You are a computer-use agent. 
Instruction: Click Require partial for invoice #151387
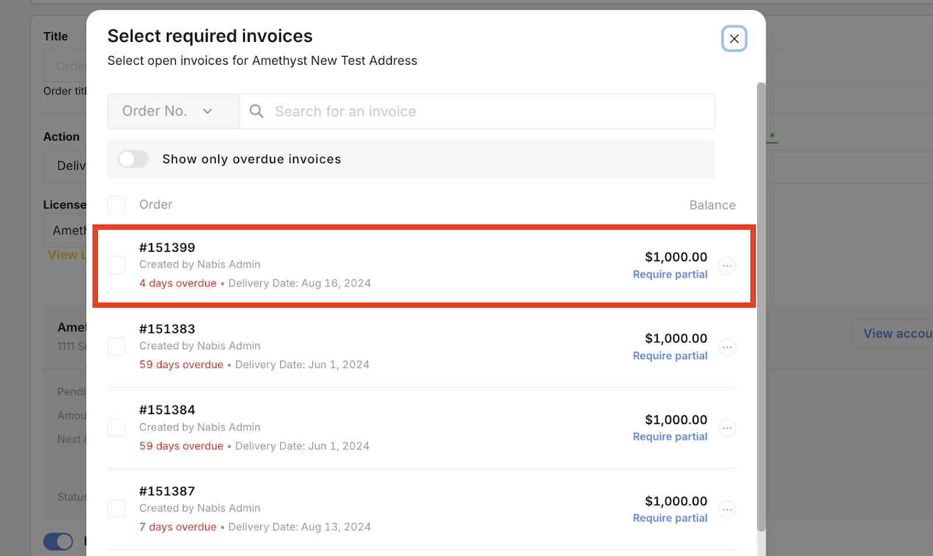click(x=669, y=517)
